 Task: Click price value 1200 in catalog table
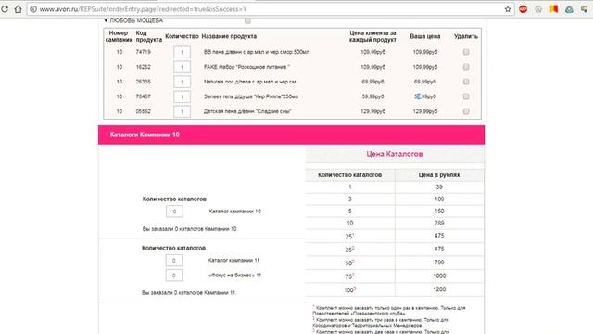[x=439, y=289]
